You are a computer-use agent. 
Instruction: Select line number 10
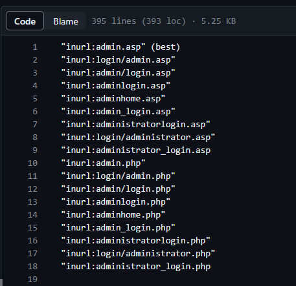[32, 163]
